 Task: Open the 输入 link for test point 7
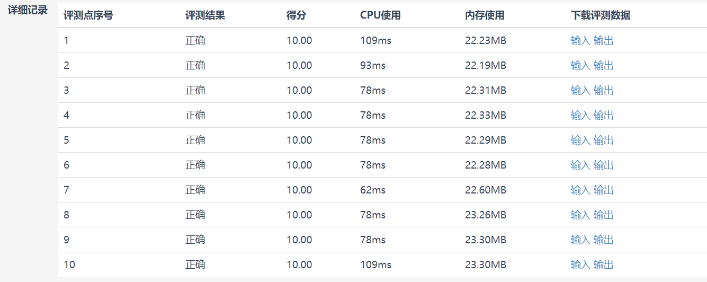[580, 190]
